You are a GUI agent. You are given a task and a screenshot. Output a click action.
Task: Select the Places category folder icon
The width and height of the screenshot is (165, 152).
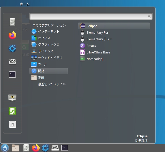tap(34, 78)
